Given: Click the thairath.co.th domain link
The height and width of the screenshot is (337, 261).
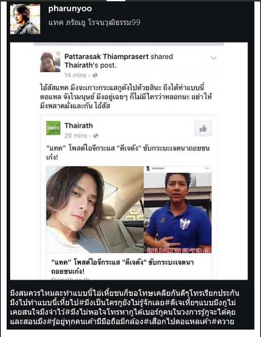Looking at the screenshot, I should click(x=70, y=279).
